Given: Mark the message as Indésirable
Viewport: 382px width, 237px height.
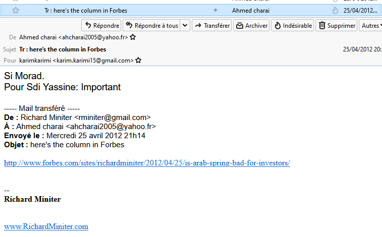Looking at the screenshot, I should click(x=292, y=25).
